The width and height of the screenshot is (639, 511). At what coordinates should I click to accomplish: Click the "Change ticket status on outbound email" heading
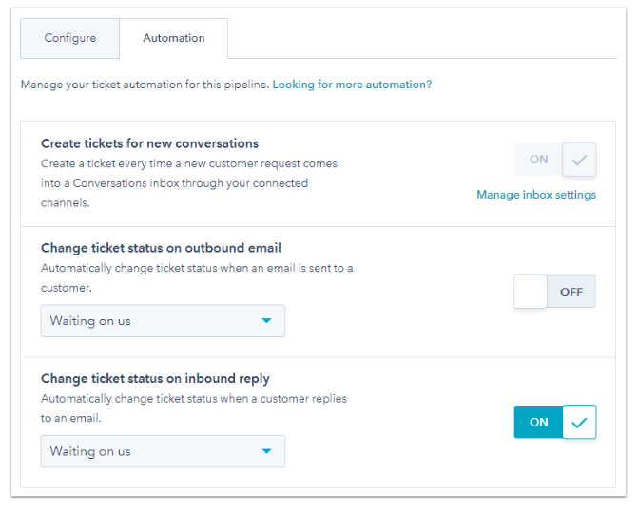[x=160, y=248]
